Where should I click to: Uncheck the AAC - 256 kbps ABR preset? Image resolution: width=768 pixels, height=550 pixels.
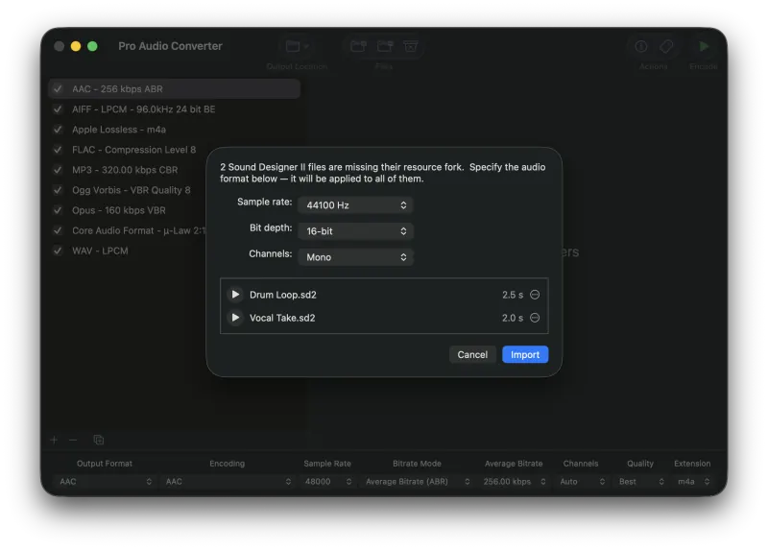58,88
